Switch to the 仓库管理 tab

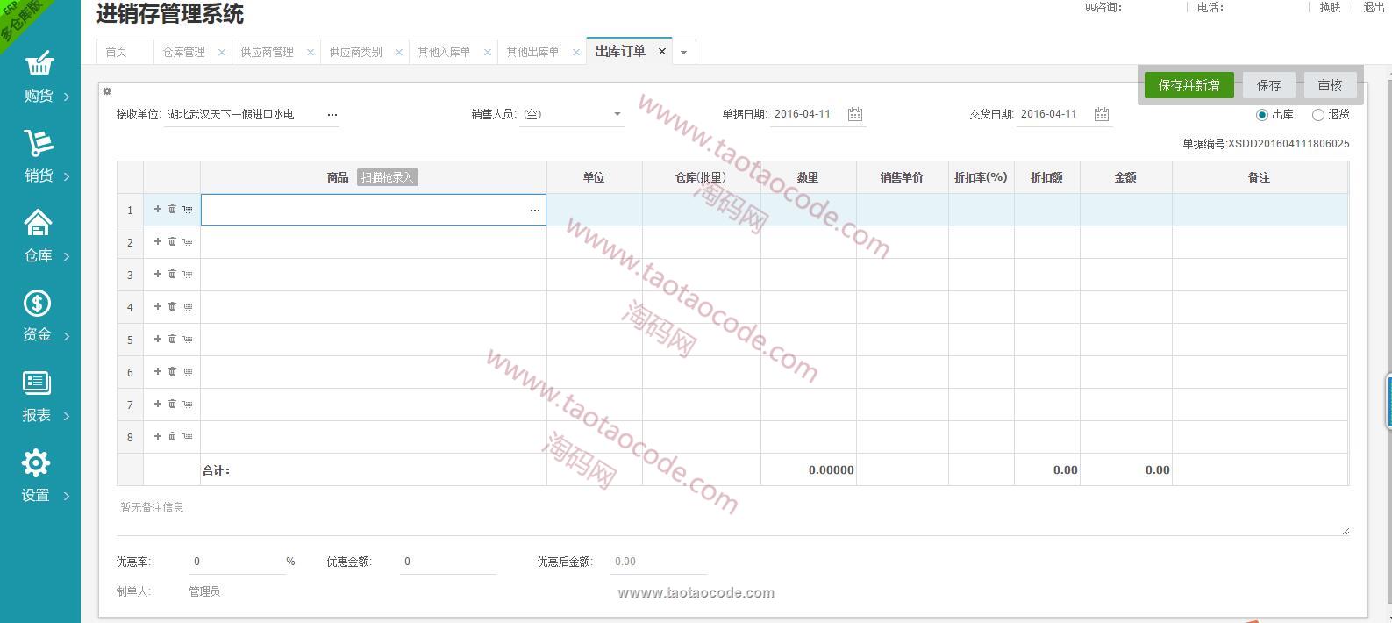coord(184,53)
